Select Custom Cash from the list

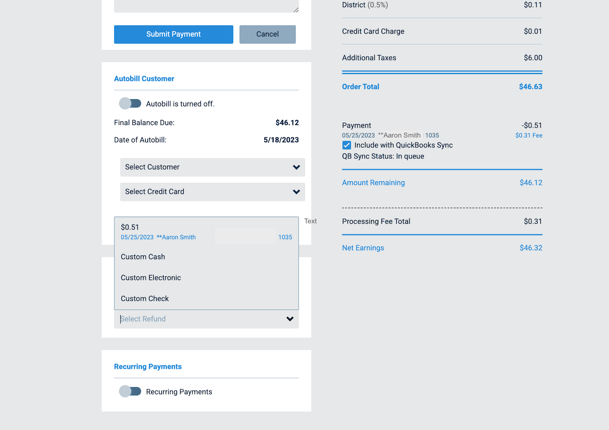point(143,256)
